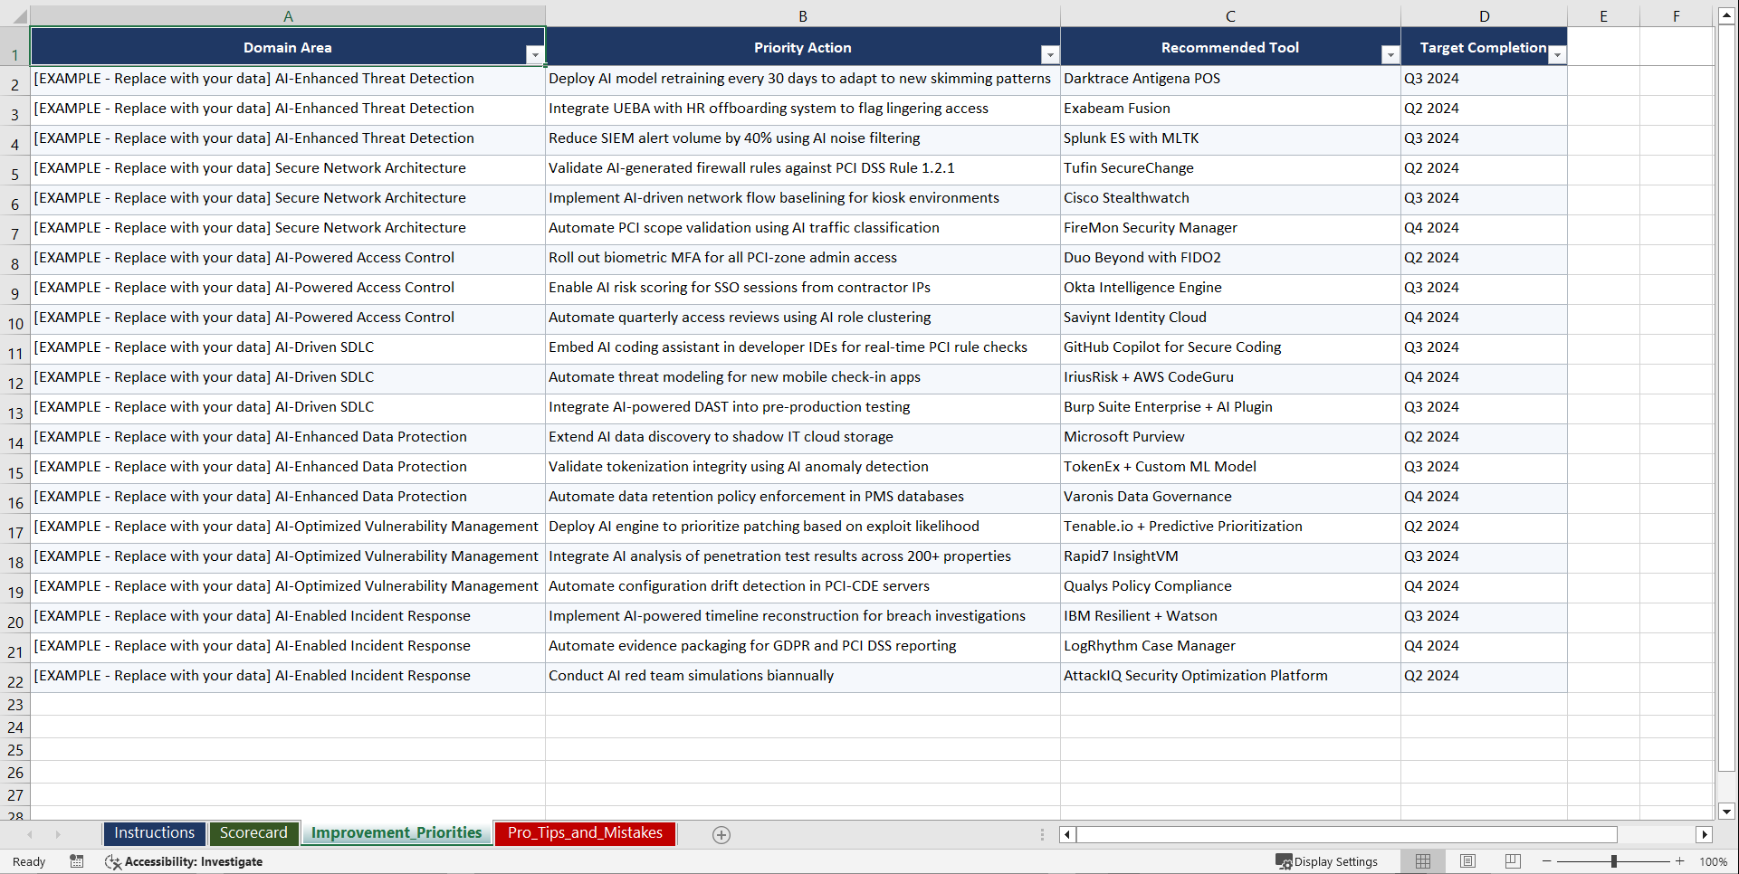Open the Domain Area filter dropdown
The image size is (1739, 874).
[536, 54]
